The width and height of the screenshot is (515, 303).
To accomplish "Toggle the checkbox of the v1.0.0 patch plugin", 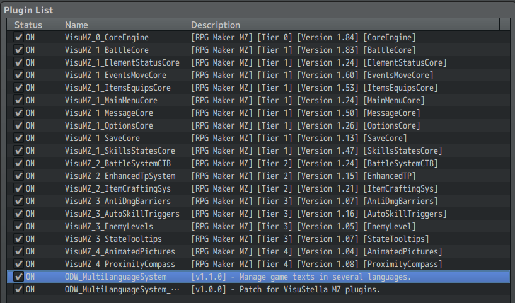I will point(19,289).
